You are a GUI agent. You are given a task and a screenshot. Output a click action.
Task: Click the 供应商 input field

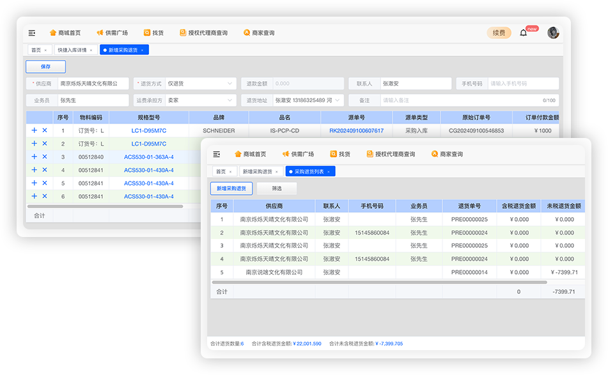pos(93,84)
